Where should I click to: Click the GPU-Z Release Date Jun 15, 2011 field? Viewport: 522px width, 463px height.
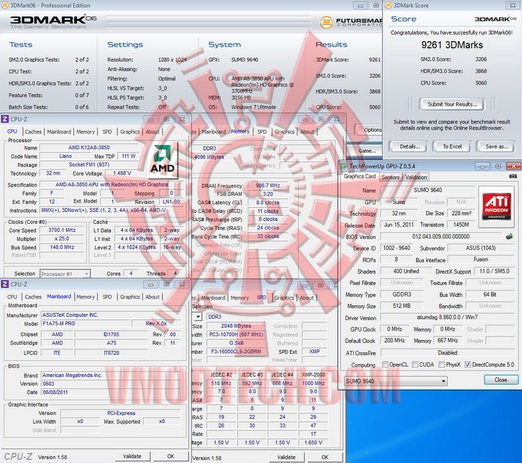coord(399,225)
